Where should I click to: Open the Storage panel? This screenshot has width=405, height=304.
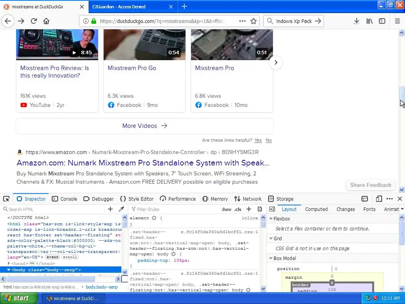coord(281,199)
